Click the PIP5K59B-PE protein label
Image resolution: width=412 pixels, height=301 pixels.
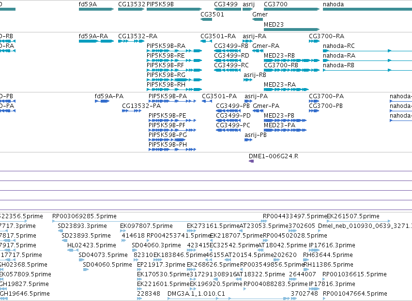click(167, 116)
